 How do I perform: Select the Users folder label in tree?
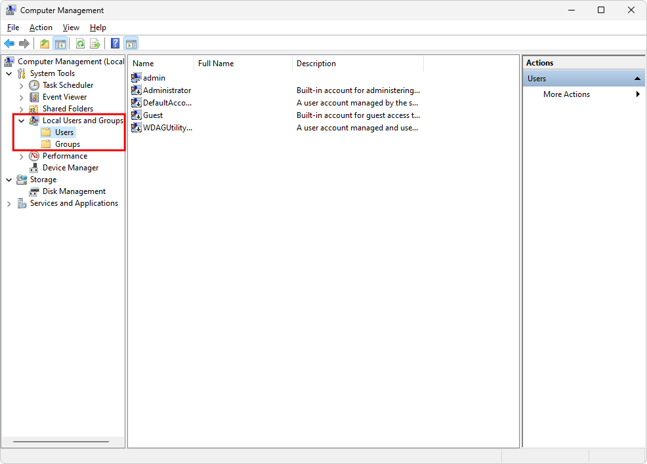64,132
